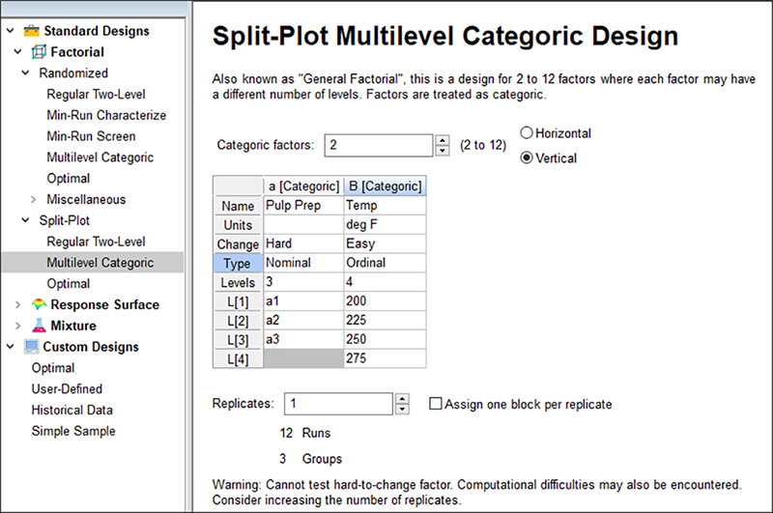
Task: Open Regular Two-Level under Randomized
Action: pos(96,95)
